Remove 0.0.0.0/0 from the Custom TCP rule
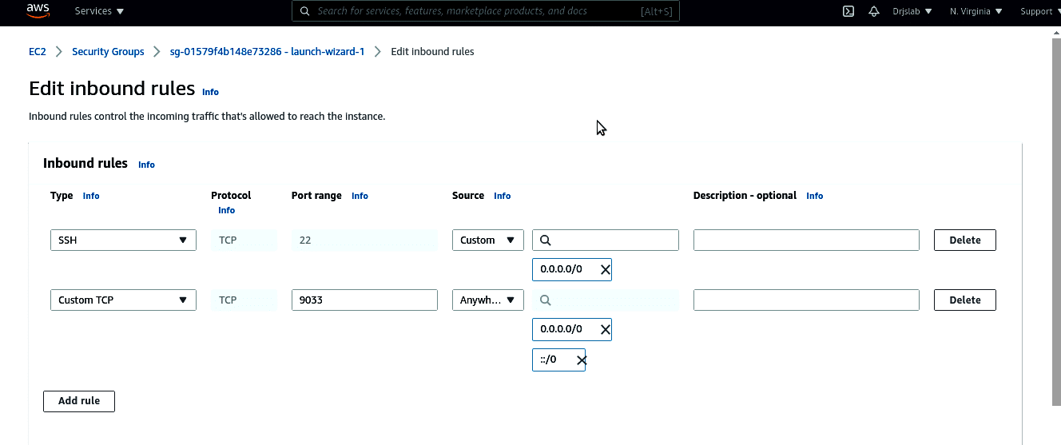The height and width of the screenshot is (445, 1061). 605,329
